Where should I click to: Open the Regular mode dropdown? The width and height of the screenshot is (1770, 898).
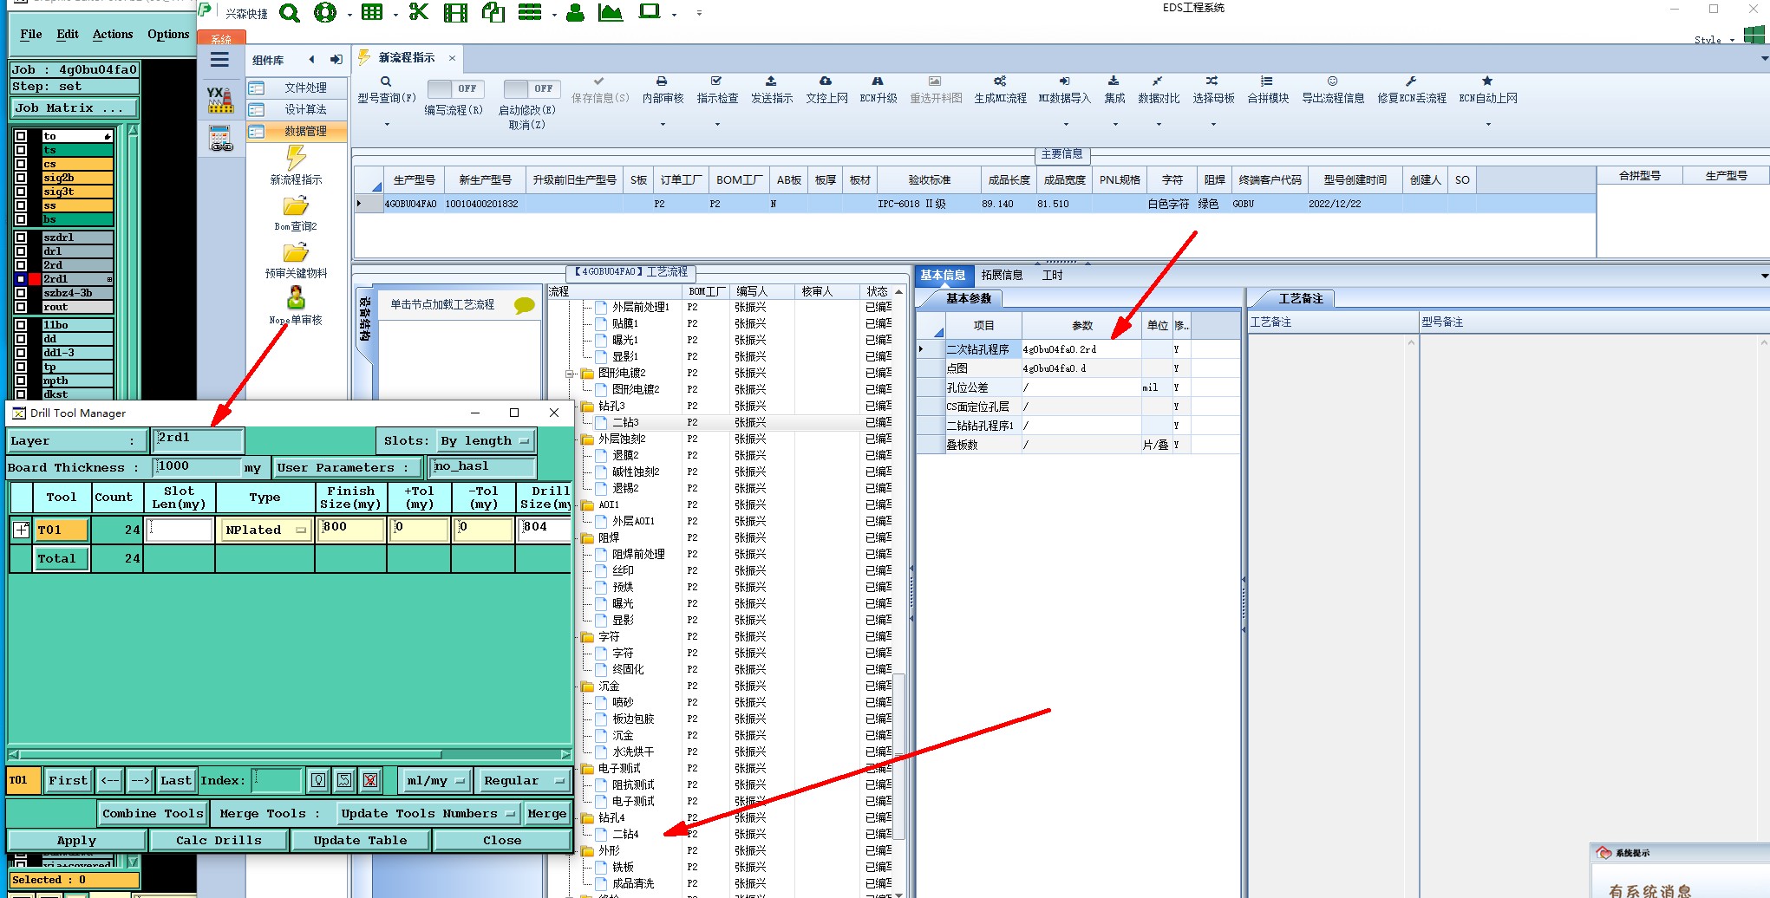[x=523, y=780]
